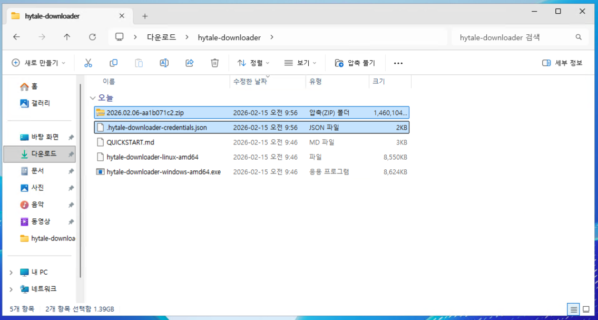The image size is (598, 320).
Task: Click the Cut scissors icon
Action: pos(88,63)
